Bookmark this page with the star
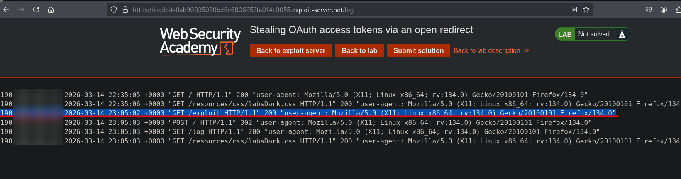The image size is (681, 179). 586,10
